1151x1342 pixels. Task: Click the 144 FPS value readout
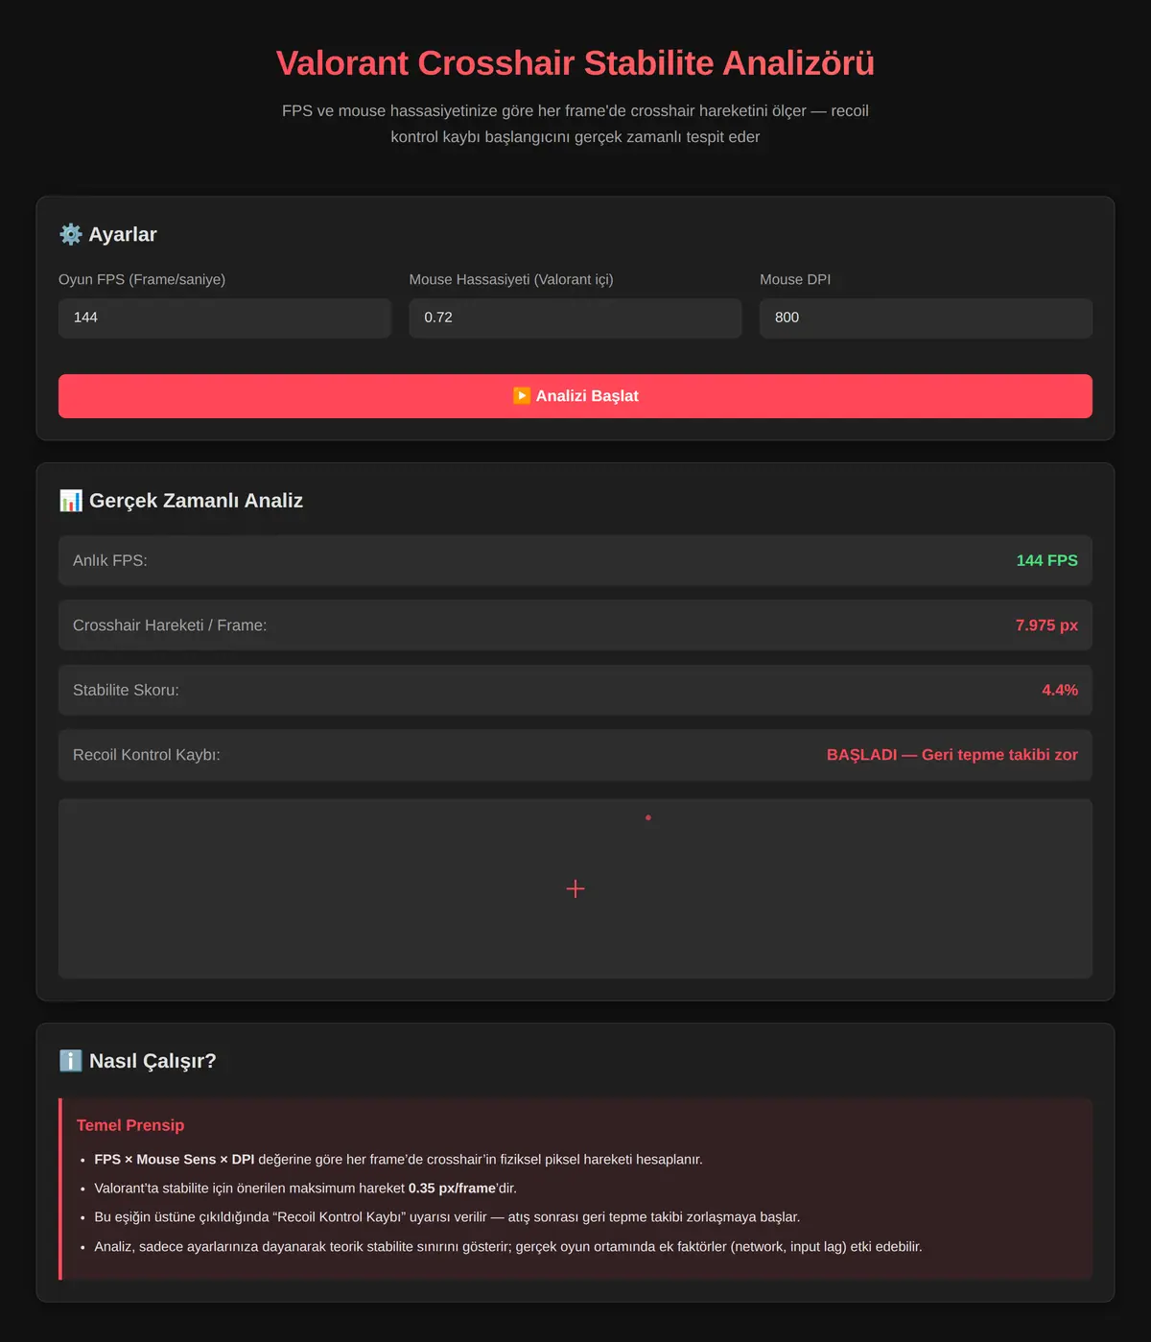(1046, 560)
